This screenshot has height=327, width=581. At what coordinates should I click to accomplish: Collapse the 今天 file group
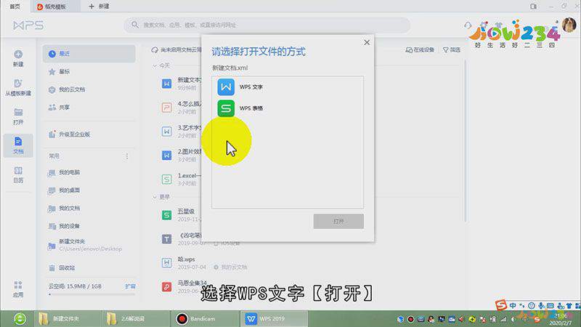(x=155, y=65)
